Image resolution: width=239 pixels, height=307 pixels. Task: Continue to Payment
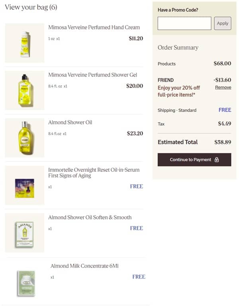[x=190, y=159]
